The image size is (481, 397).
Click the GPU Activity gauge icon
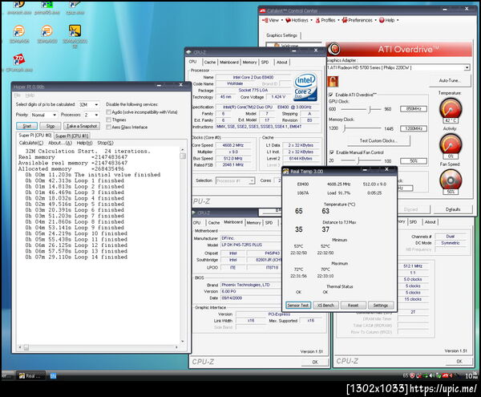pyautogui.click(x=451, y=143)
